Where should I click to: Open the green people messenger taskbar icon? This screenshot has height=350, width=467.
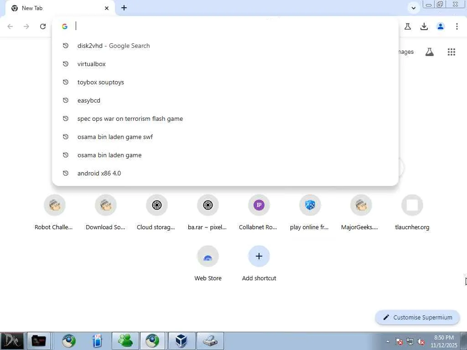click(x=125, y=341)
